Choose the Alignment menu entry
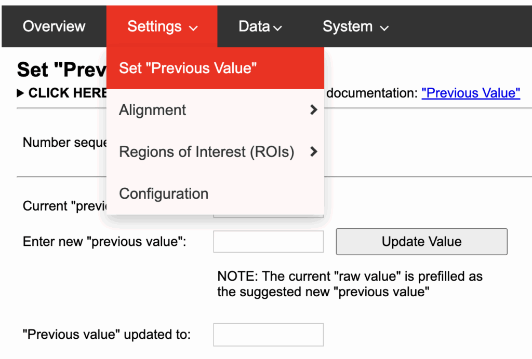 pyautogui.click(x=153, y=110)
